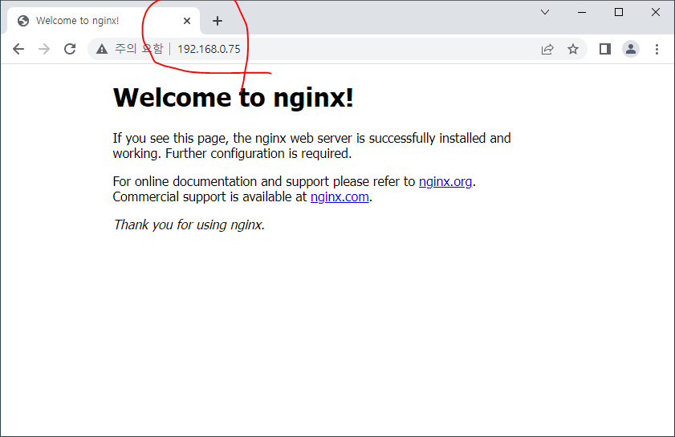Click the 'If you see this page' paragraph
The image size is (675, 437).
click(x=311, y=146)
